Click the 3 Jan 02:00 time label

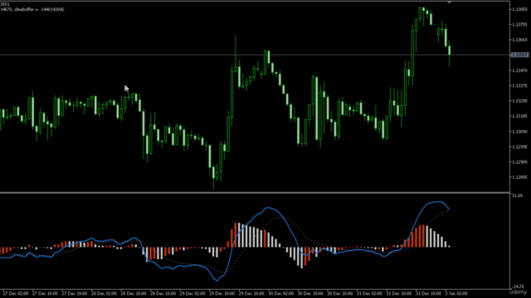pos(456,294)
